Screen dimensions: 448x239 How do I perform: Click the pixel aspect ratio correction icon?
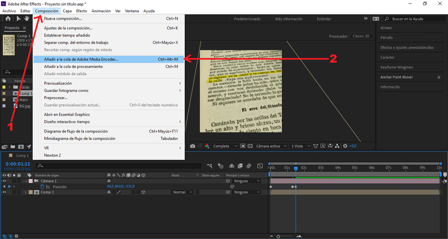pyautogui.click(x=316, y=146)
